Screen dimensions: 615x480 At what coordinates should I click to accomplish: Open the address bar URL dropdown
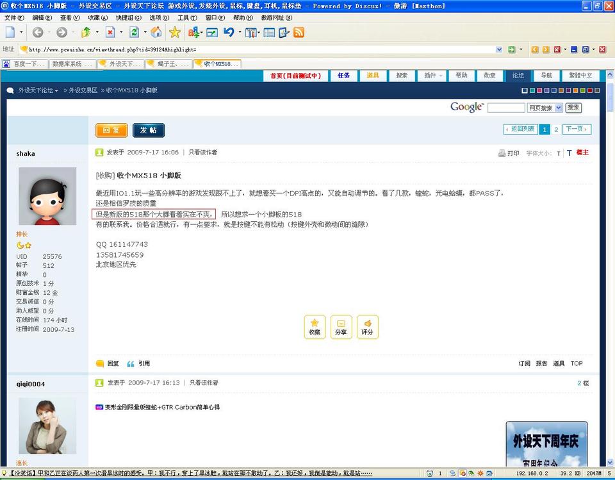tap(499, 49)
